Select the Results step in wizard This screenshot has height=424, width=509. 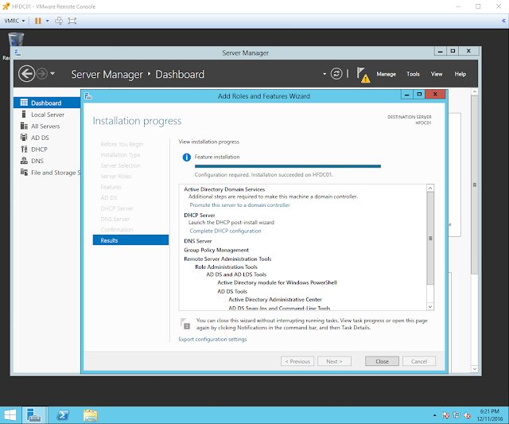pos(130,240)
